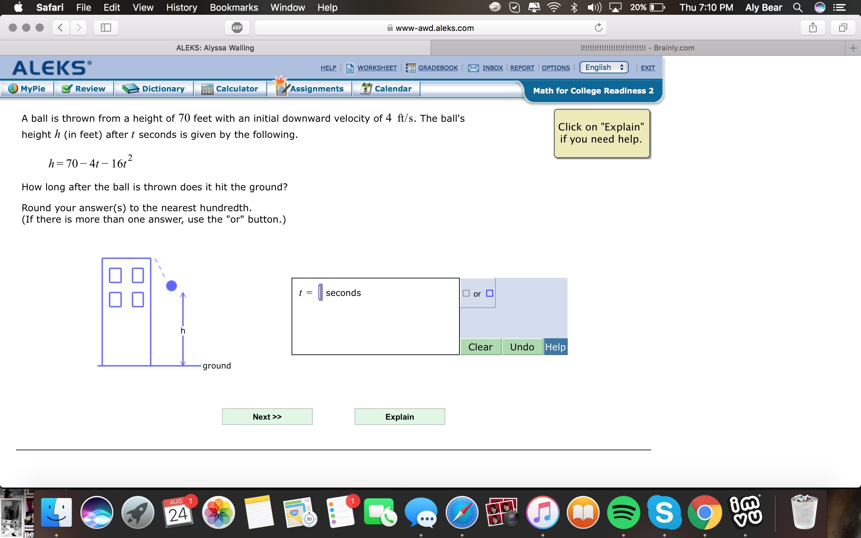
Task: Open the History menu
Action: [182, 7]
